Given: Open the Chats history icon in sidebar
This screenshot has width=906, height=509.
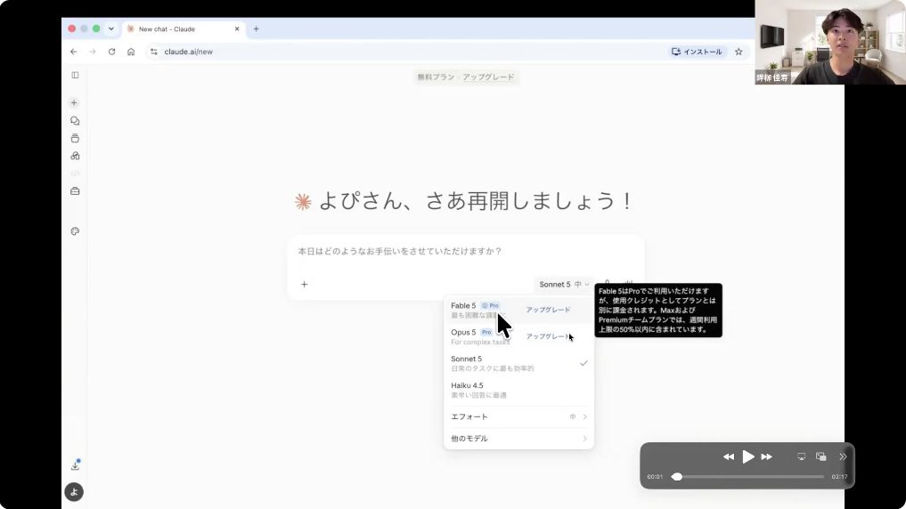Looking at the screenshot, I should click(x=75, y=121).
